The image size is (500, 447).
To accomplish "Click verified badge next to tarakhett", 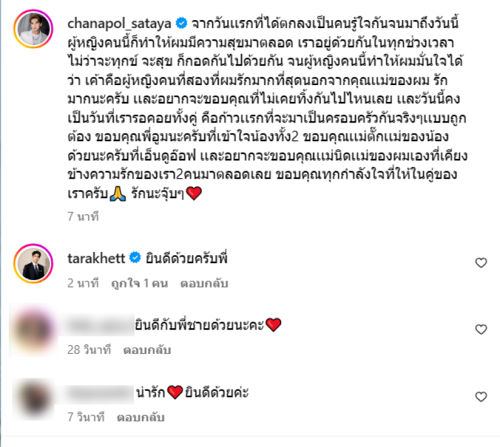I will pos(135,258).
